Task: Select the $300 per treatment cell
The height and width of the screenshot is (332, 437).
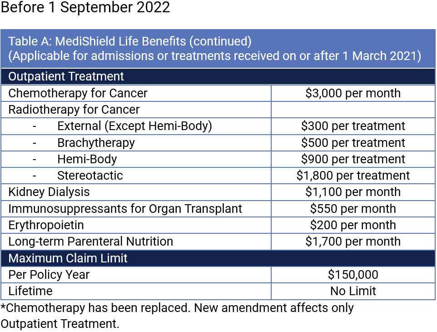Action: [x=353, y=126]
